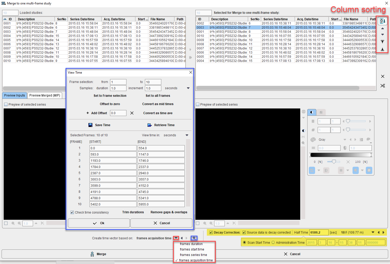Toggle Decay Correction checkbox

211,233
